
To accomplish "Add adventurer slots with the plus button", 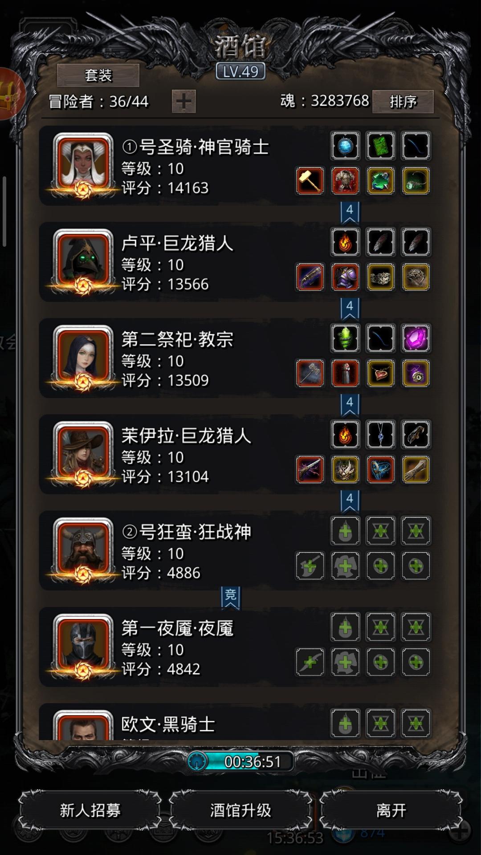I will point(183,102).
